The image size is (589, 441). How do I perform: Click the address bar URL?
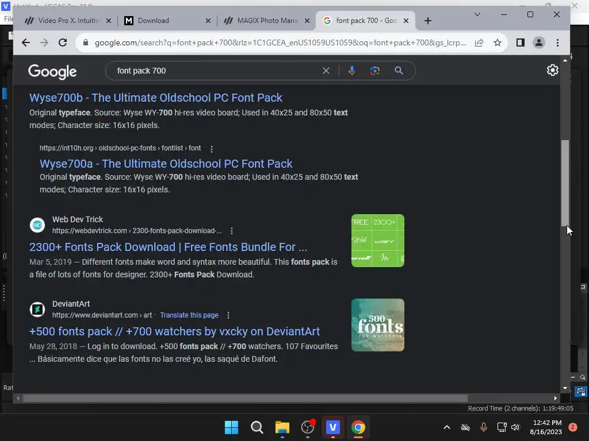[280, 42]
